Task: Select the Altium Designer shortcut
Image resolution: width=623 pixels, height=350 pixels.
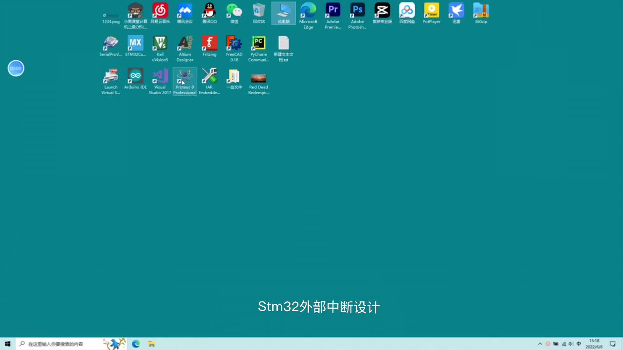Action: point(184,49)
